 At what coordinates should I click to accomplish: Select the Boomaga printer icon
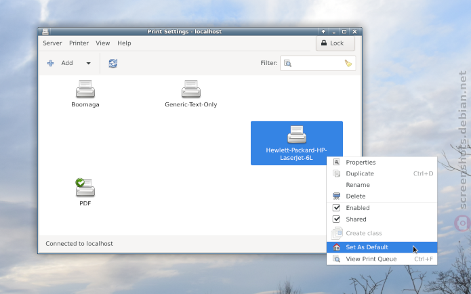[x=85, y=89]
